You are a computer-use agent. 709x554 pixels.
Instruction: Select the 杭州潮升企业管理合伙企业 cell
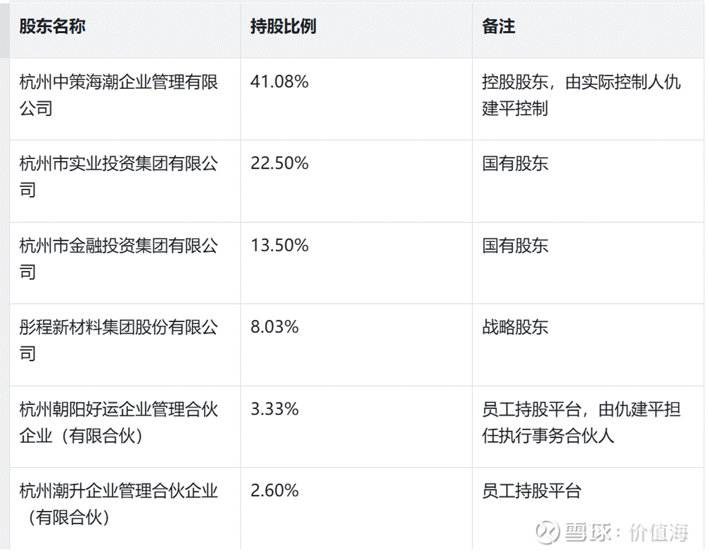(x=119, y=503)
